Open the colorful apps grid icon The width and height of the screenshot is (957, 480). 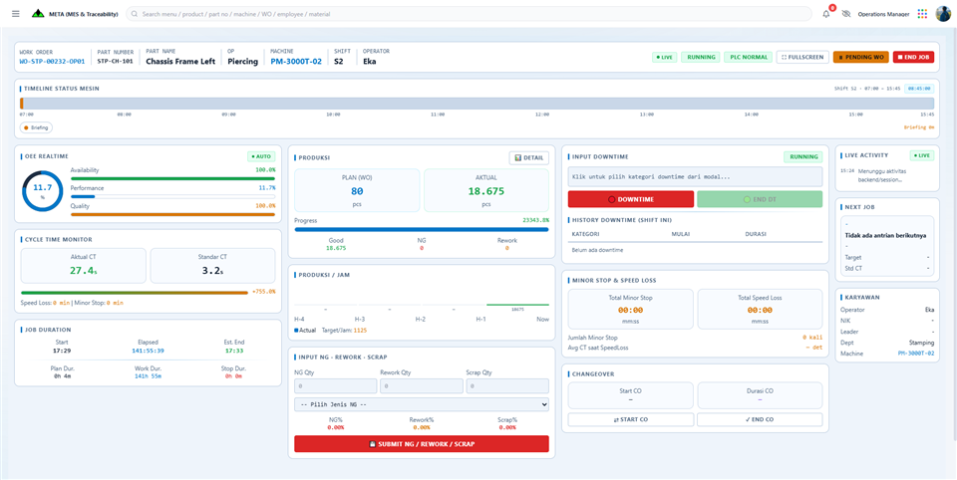[x=922, y=13]
